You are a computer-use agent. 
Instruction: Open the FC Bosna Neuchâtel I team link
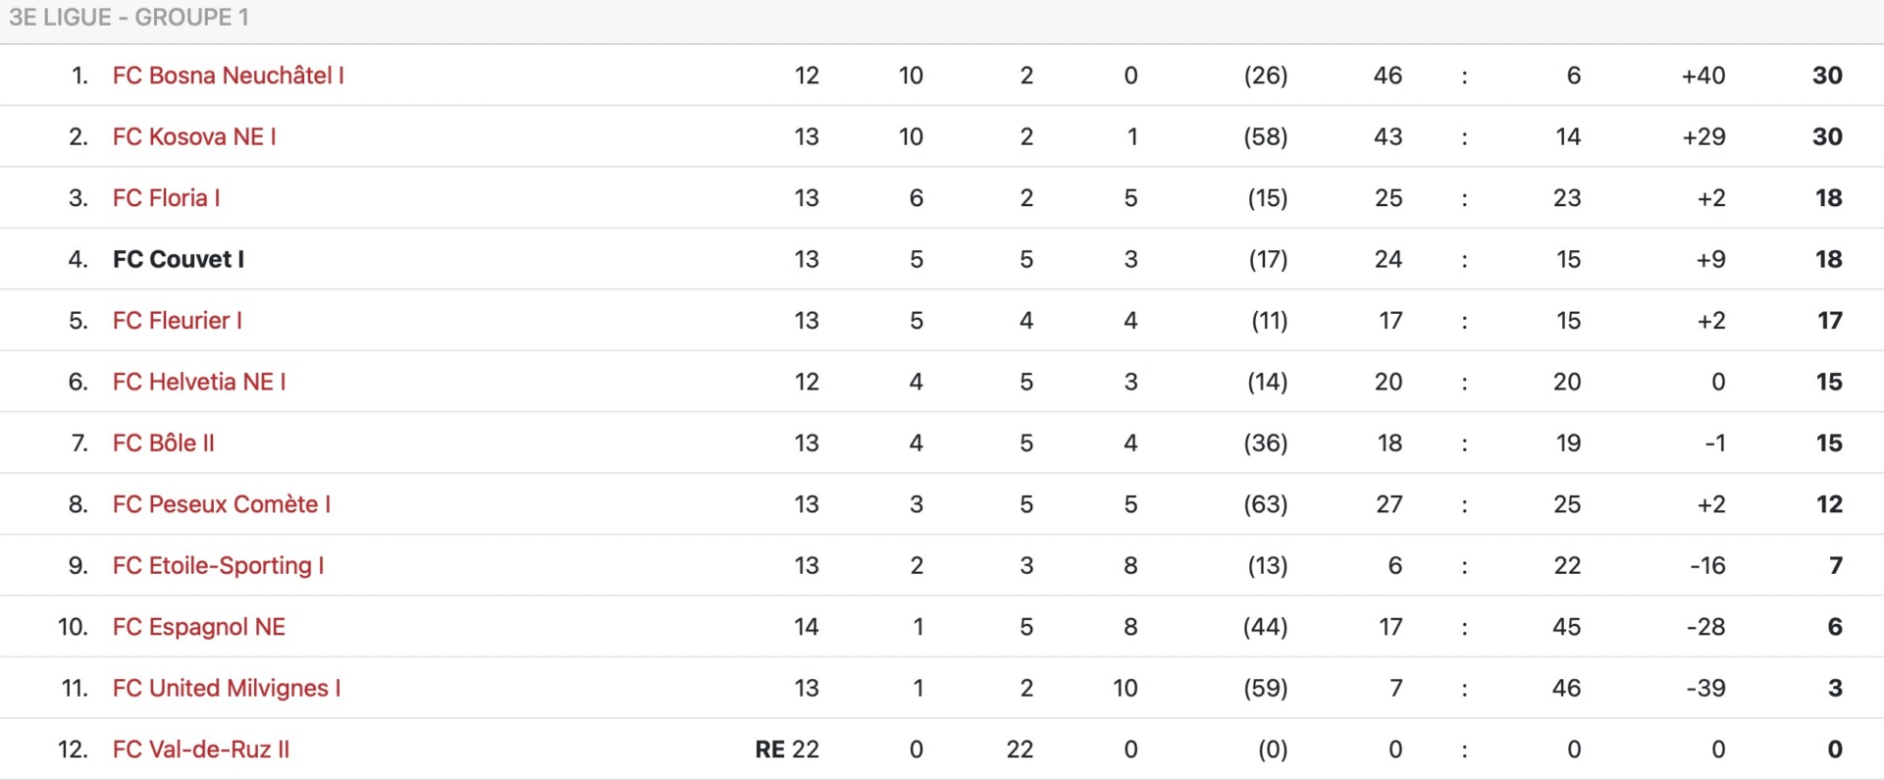pyautogui.click(x=228, y=76)
